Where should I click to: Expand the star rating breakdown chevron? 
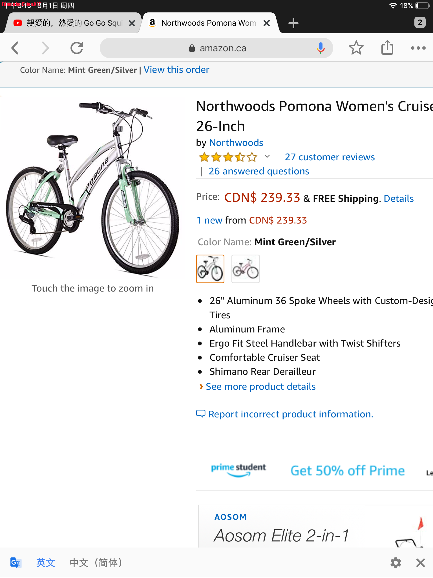267,156
